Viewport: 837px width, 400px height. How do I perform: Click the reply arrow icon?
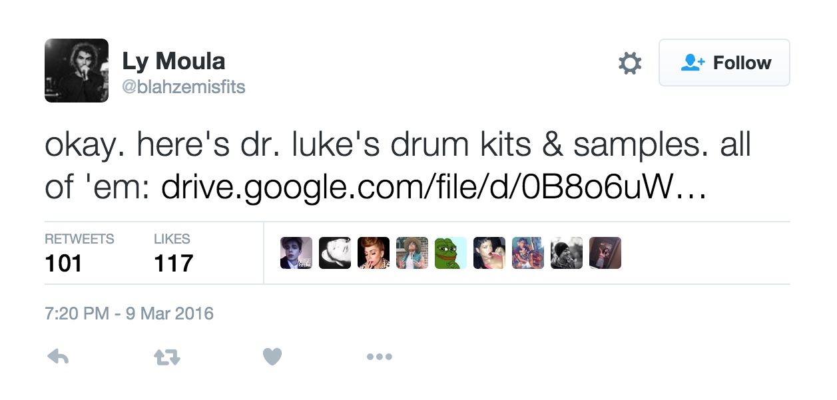(59, 357)
